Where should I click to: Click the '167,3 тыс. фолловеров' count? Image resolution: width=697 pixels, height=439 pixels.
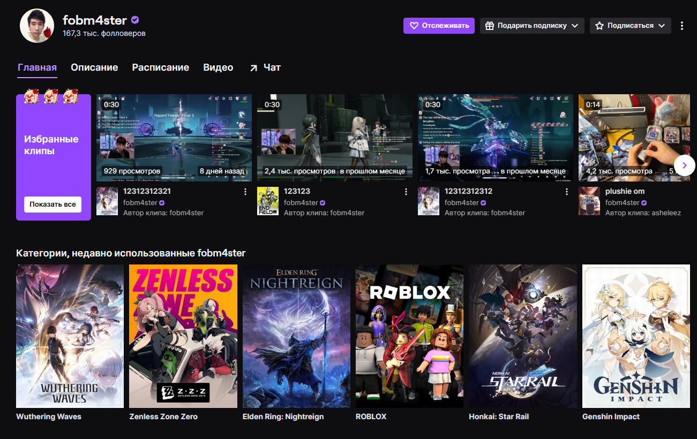pos(104,33)
